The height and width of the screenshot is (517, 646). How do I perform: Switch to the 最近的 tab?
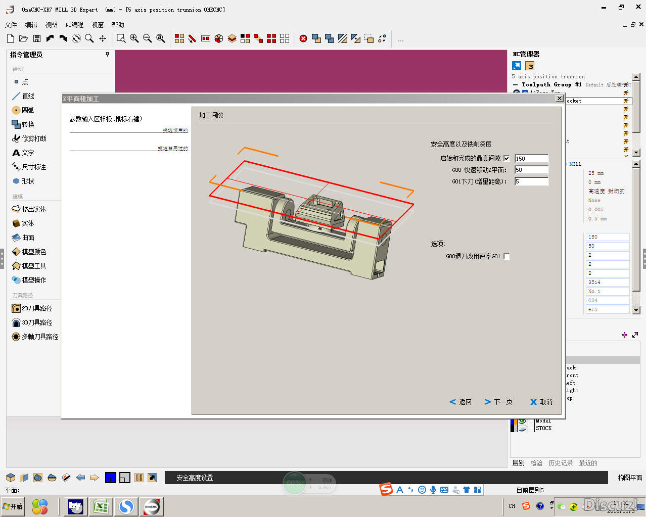coord(588,463)
